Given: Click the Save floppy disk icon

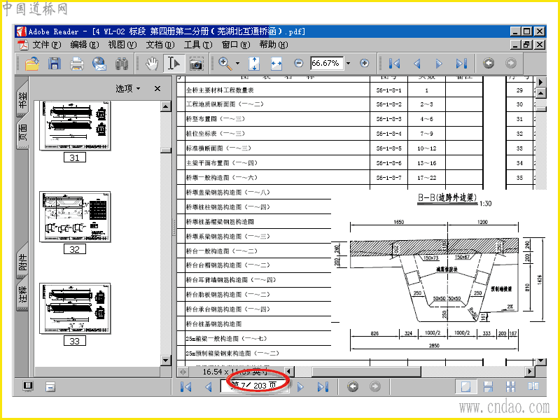Looking at the screenshot, I should point(55,64).
